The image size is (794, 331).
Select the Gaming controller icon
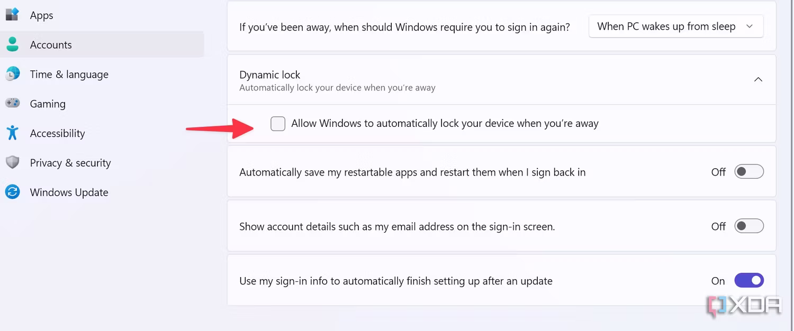(12, 103)
